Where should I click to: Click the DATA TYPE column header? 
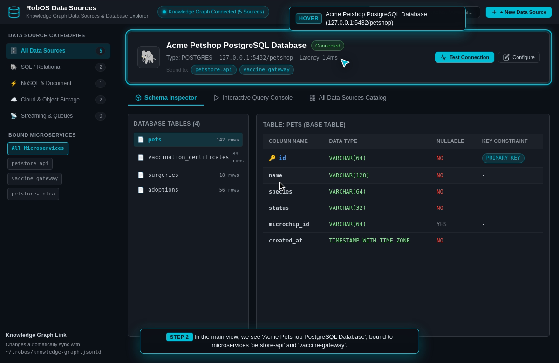[x=343, y=141]
